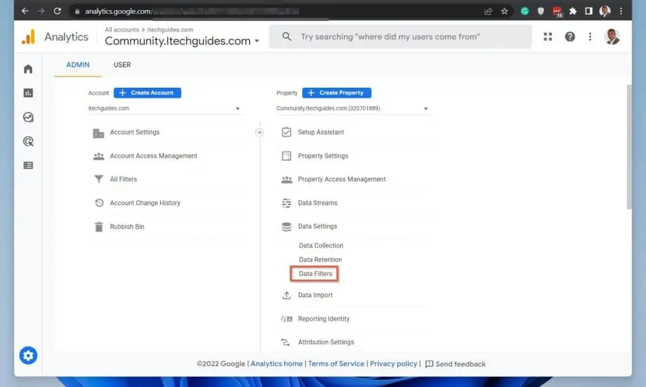This screenshot has width=646, height=387.
Task: Open the Google apps grid icon
Action: pos(547,37)
